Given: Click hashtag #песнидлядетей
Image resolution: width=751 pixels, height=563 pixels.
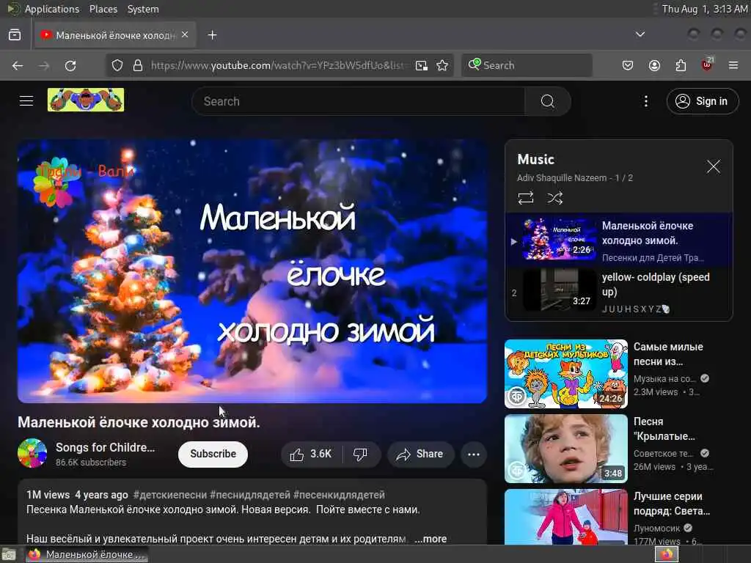Looking at the screenshot, I should click(x=250, y=495).
